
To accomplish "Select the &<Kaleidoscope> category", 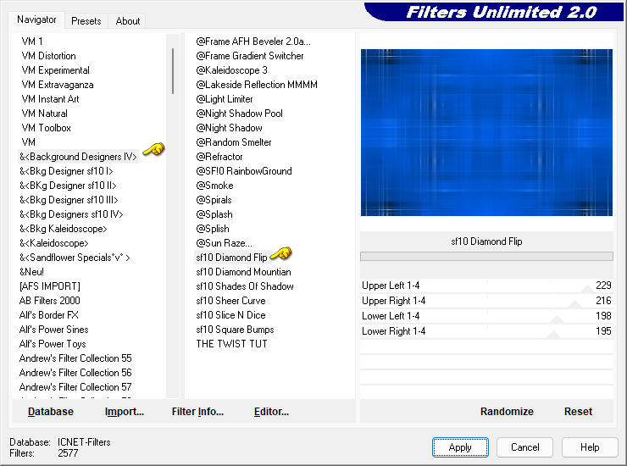I will 54,243.
